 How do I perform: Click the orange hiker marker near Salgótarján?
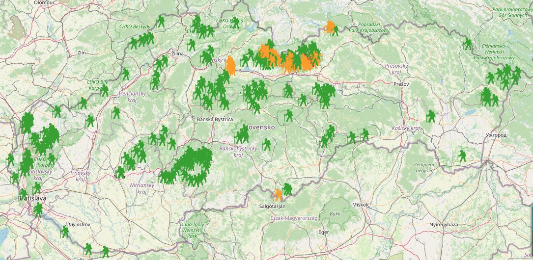coord(278,195)
